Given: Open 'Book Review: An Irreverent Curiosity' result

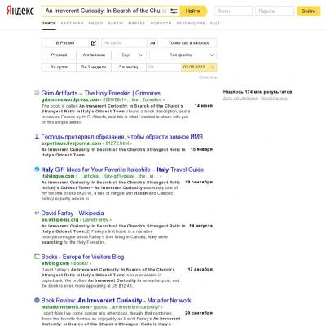Looking at the screenshot, I should pyautogui.click(x=116, y=301).
